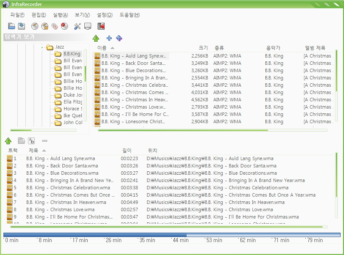Click the burn compilation disc icon
The image size is (344, 255).
click(x=35, y=26)
